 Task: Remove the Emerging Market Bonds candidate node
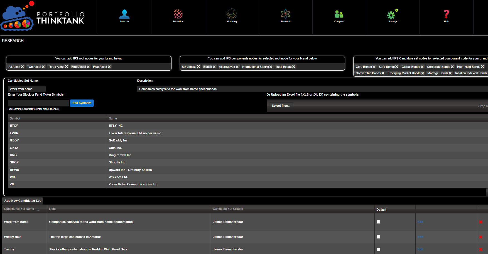coord(423,73)
